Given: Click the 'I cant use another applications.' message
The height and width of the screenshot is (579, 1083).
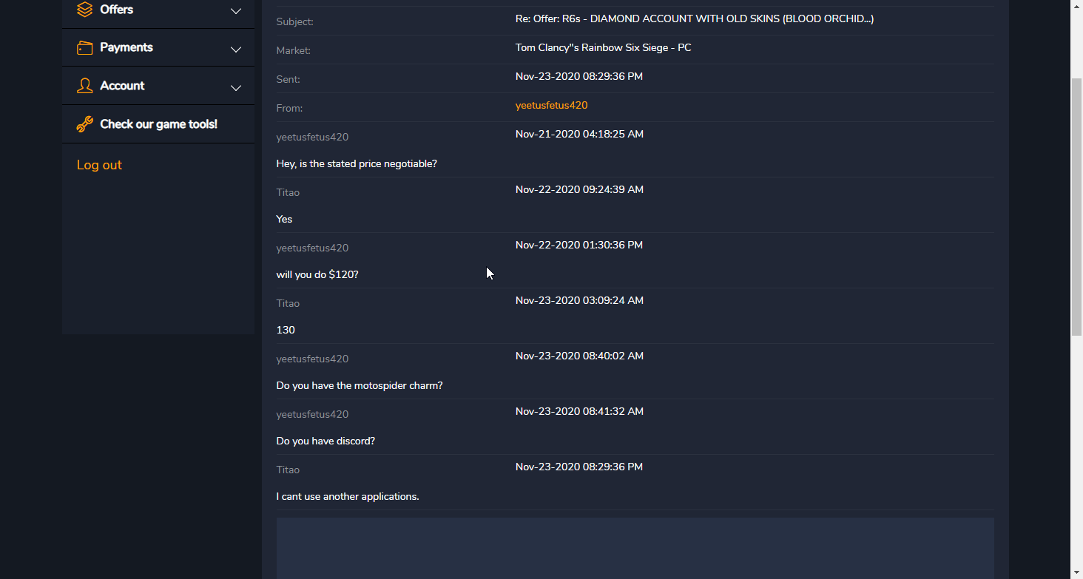Looking at the screenshot, I should 348,496.
